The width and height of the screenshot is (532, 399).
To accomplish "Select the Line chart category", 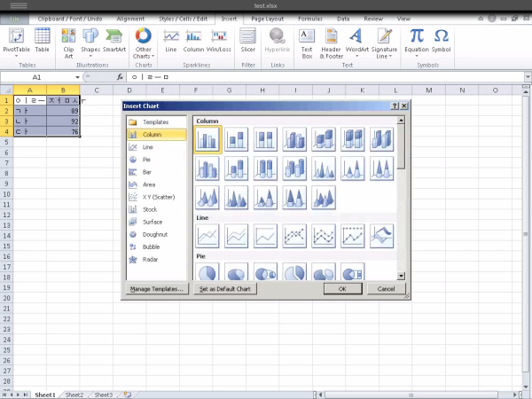I will [156, 147].
